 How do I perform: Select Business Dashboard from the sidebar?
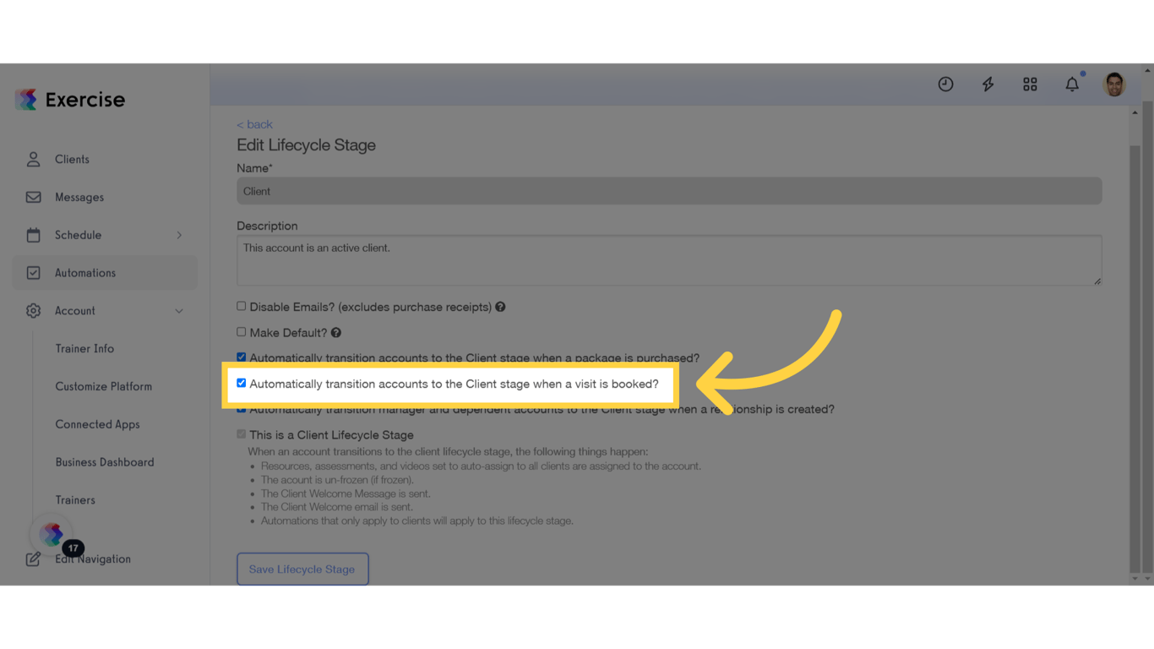pyautogui.click(x=104, y=461)
